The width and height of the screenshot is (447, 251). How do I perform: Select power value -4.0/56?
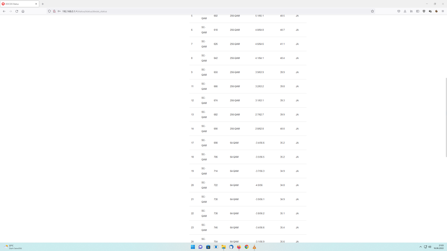[x=259, y=185]
